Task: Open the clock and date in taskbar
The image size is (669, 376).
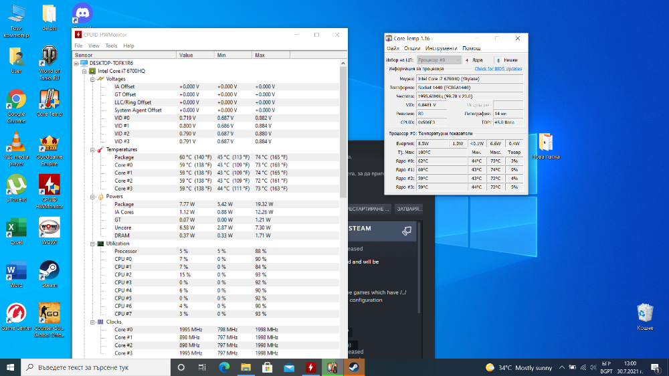Action: click(630, 367)
